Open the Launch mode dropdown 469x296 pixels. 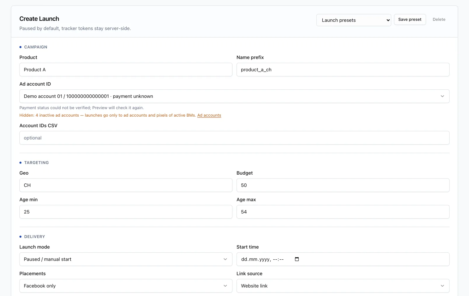pyautogui.click(x=126, y=259)
